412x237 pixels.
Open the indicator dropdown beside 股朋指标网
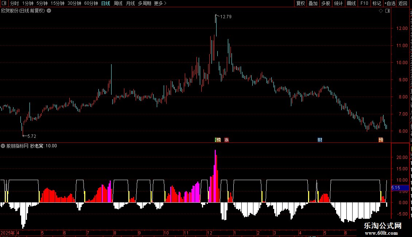coord(3,146)
